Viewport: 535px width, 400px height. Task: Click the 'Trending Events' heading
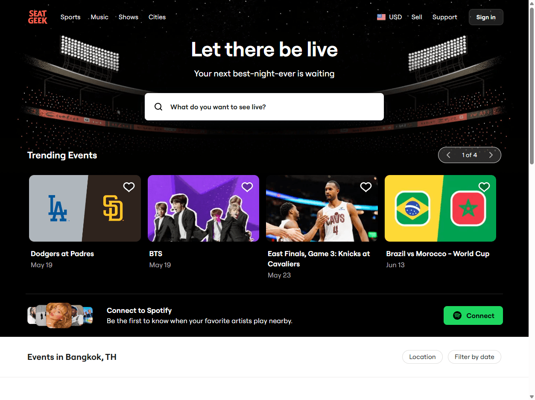(62, 155)
